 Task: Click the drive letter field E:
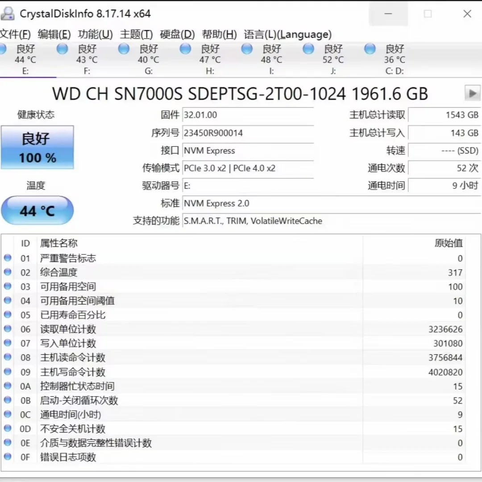pyautogui.click(x=248, y=186)
